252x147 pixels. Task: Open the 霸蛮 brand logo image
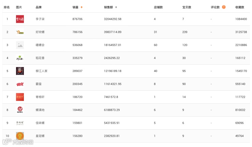click(20, 84)
